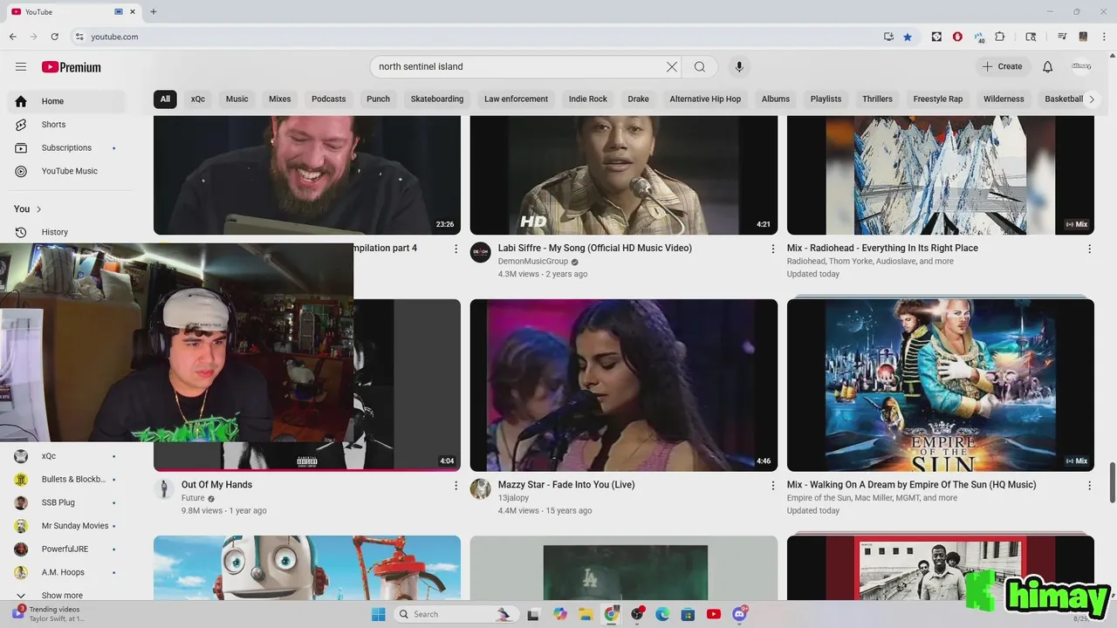Open File Explorer from the taskbar

[586, 614]
